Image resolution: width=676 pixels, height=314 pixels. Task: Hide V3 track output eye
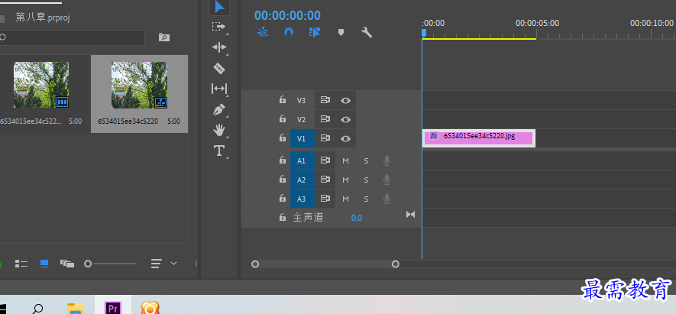345,101
